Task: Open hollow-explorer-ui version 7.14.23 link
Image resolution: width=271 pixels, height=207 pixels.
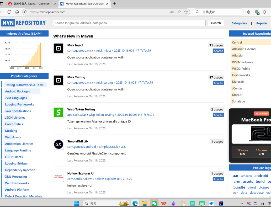Action: point(127,179)
